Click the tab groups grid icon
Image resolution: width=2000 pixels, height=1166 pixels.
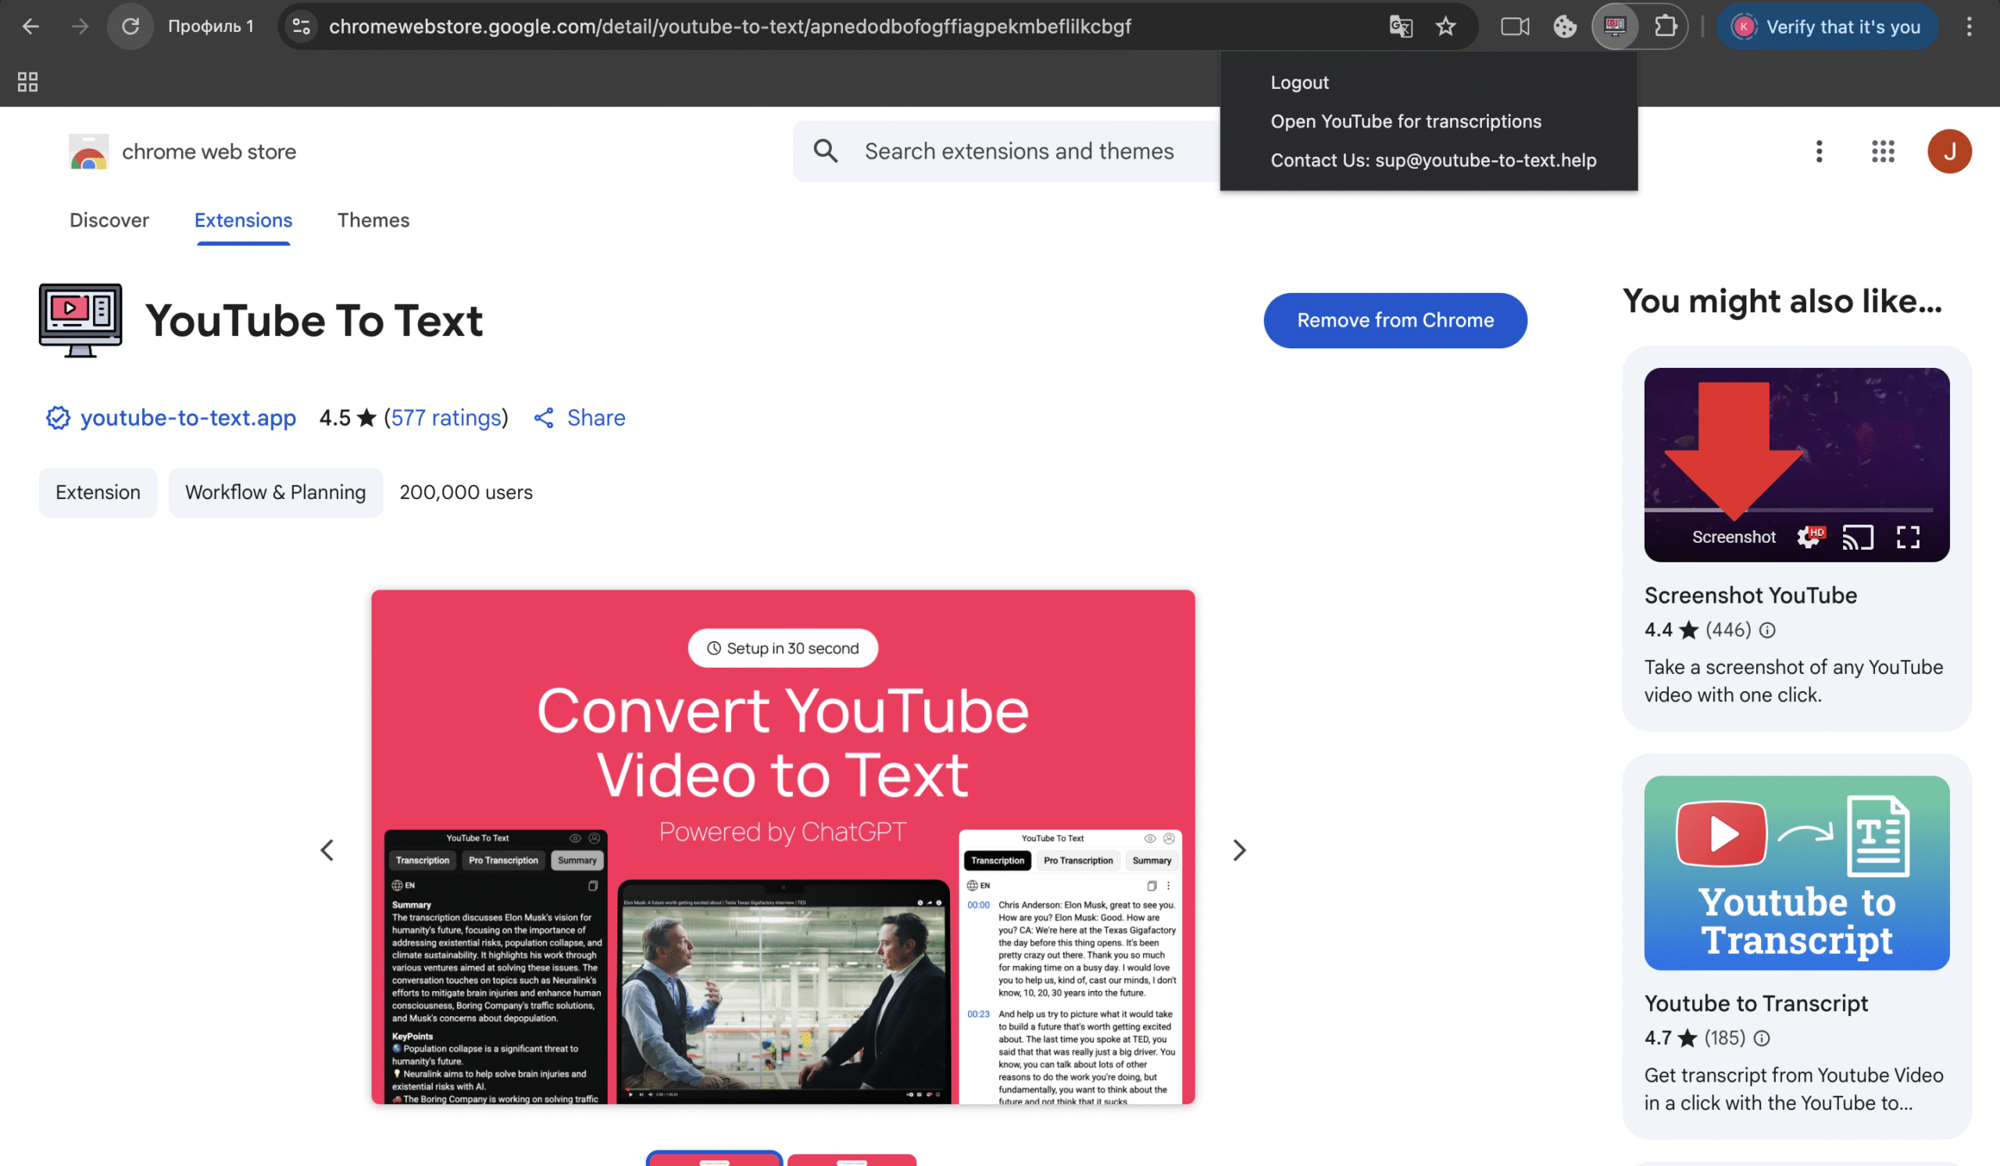[x=28, y=82]
